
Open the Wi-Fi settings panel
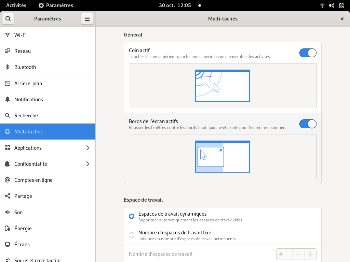click(x=48, y=35)
